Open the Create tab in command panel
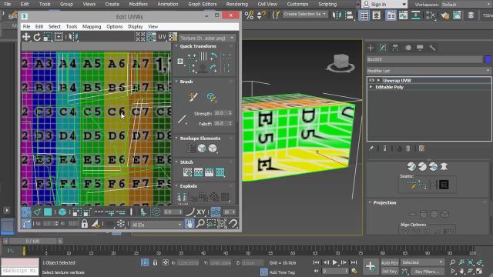Image resolution: width=493 pixels, height=277 pixels. point(371,48)
